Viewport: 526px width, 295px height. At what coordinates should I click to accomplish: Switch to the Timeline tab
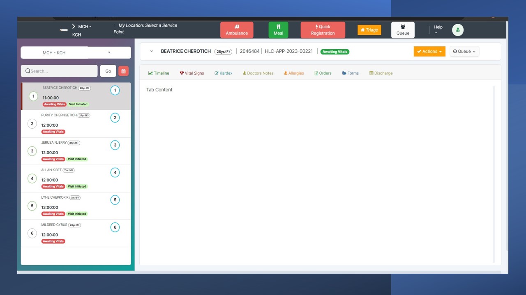(159, 73)
